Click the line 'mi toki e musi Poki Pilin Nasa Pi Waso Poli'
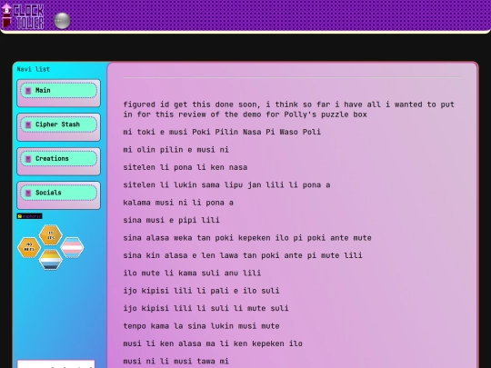 pos(222,132)
